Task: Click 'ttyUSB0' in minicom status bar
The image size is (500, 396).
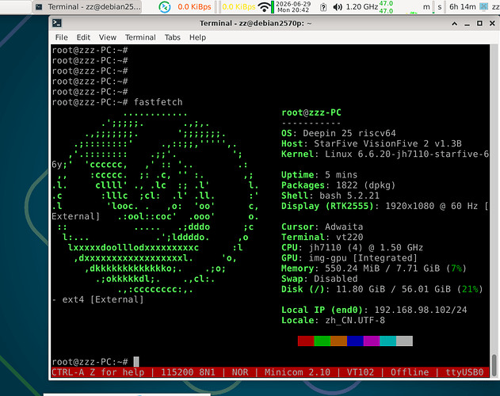Action: pyautogui.click(x=464, y=372)
